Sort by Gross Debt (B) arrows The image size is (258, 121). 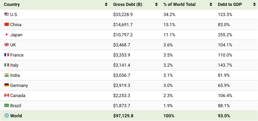(156, 4)
